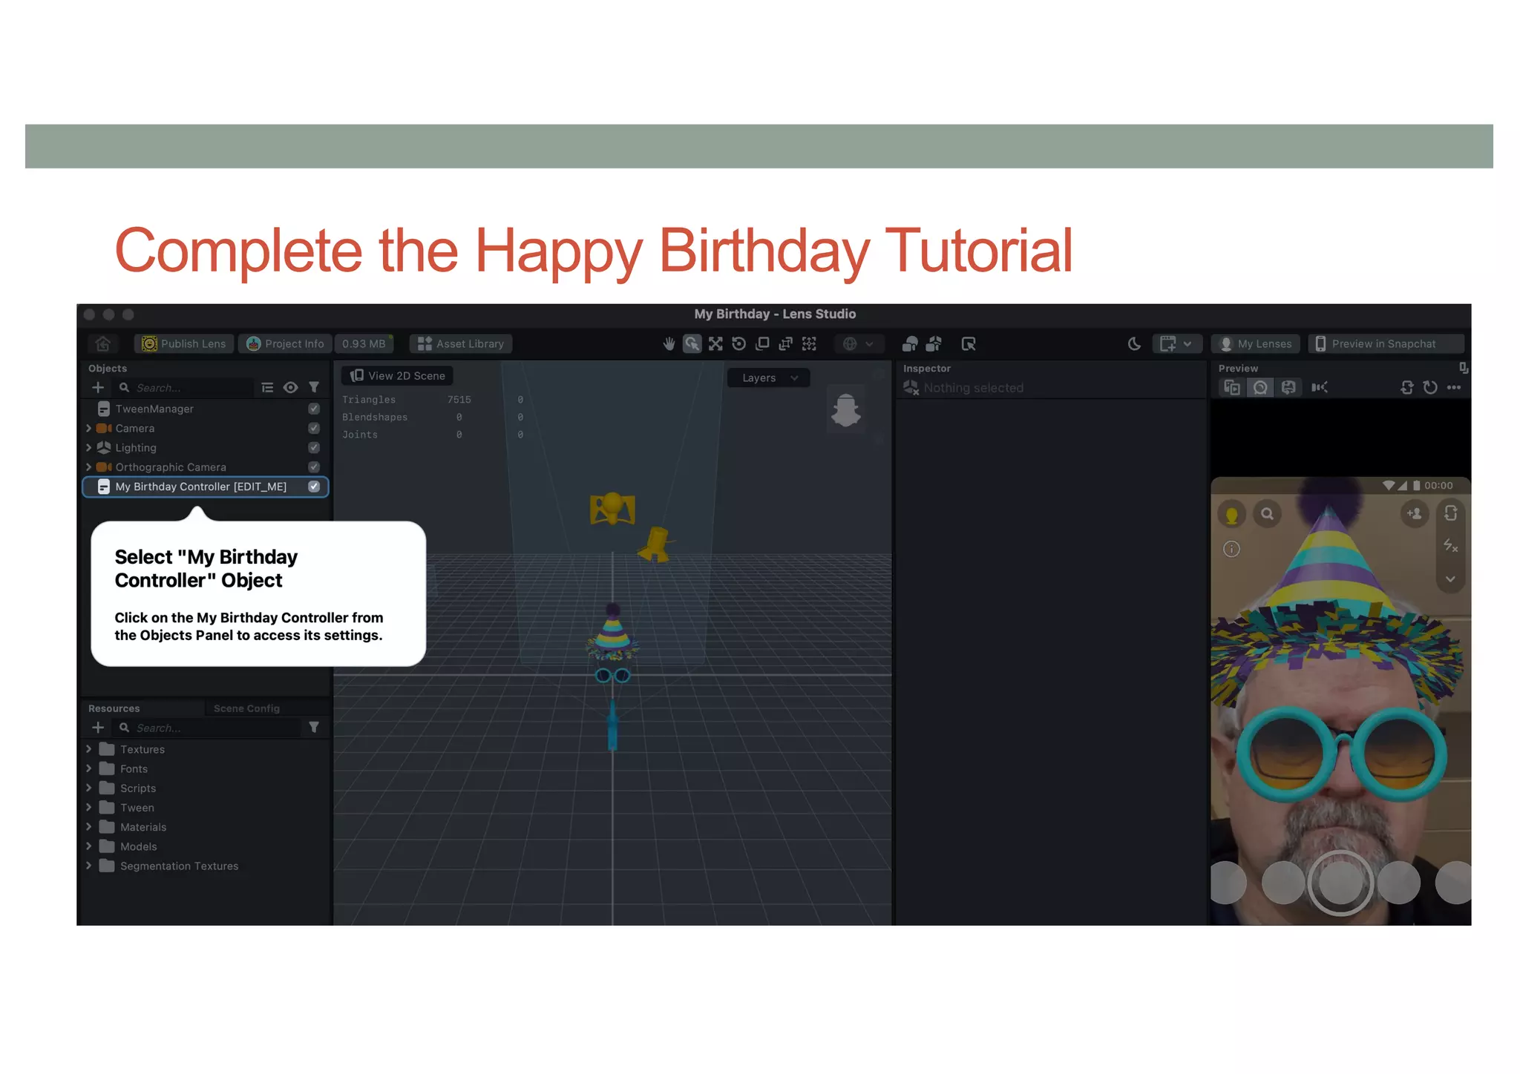Expand the Lighting object
Viewport: 1520px width, 1074px height.
click(89, 447)
